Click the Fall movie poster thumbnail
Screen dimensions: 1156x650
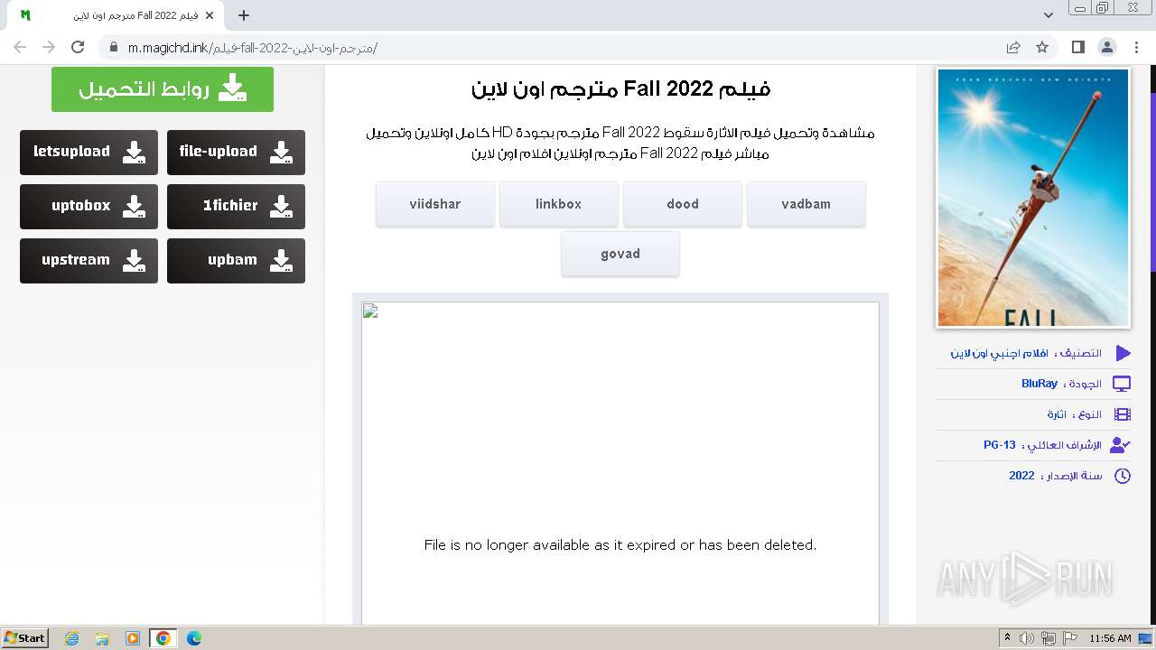[1033, 198]
